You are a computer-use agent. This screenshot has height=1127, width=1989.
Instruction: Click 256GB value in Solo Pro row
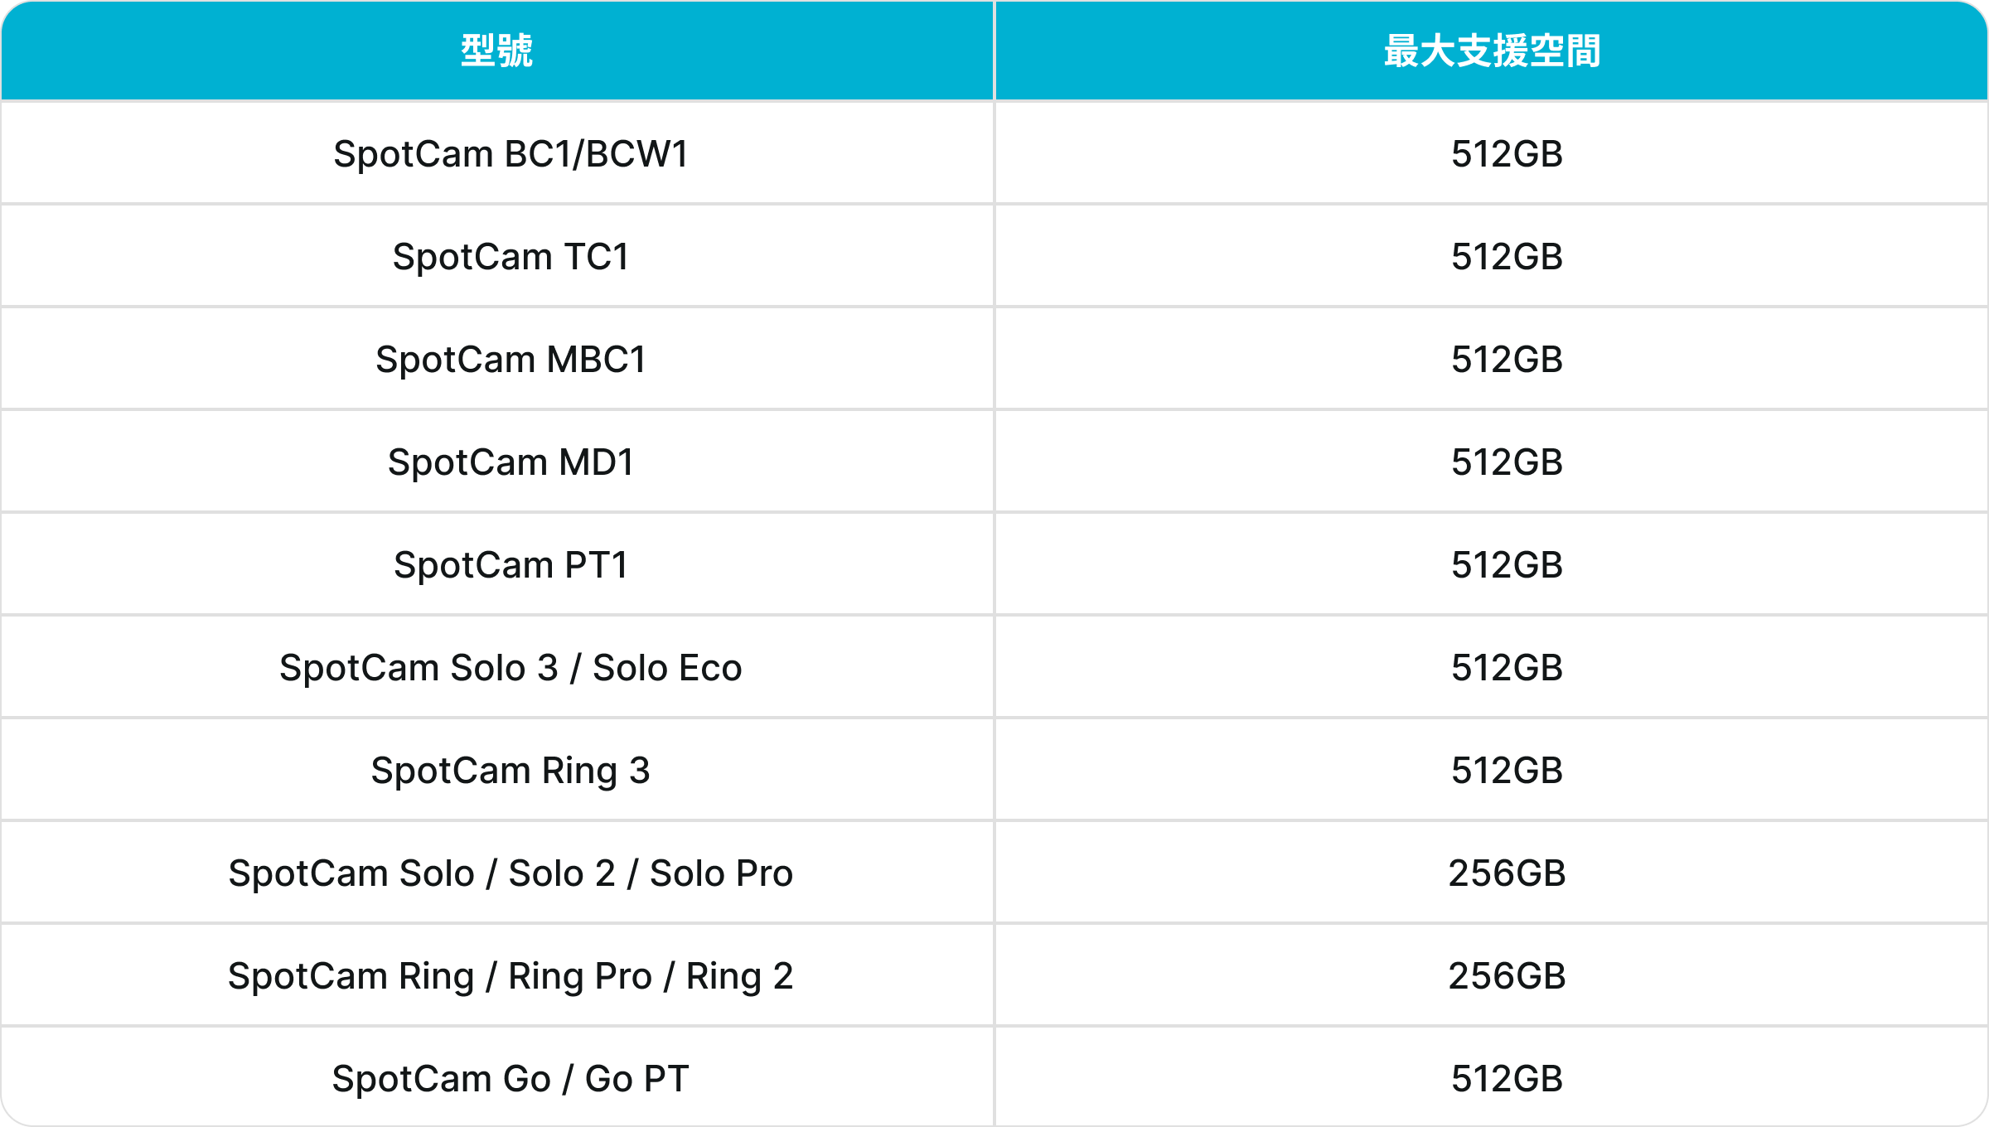tap(1507, 873)
